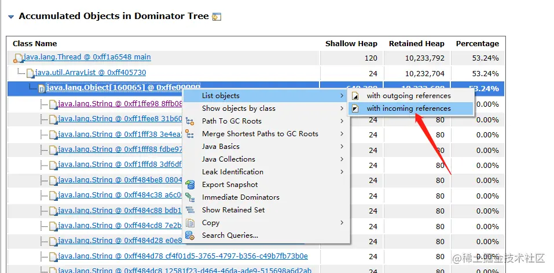Viewport: 554px width, 273px height.
Task: Click the Percentage column header
Action: (478, 44)
